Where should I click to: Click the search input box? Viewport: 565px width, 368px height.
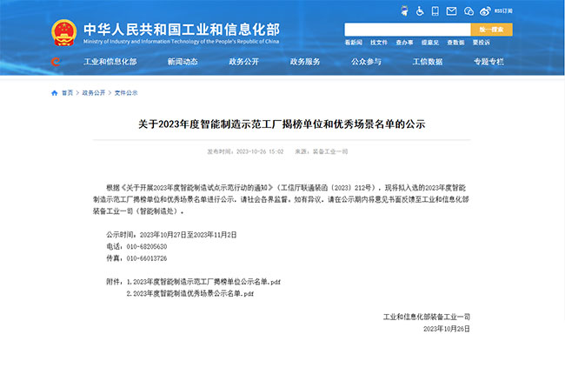[x=408, y=30]
